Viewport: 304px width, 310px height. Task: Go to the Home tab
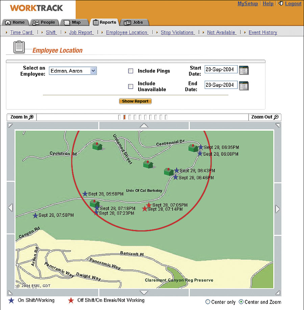coord(15,22)
